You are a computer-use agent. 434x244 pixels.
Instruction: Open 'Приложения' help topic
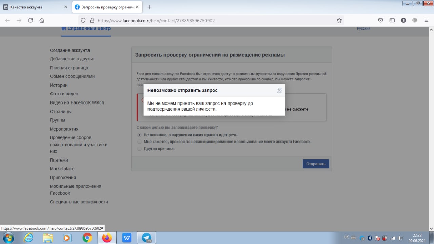(63, 177)
